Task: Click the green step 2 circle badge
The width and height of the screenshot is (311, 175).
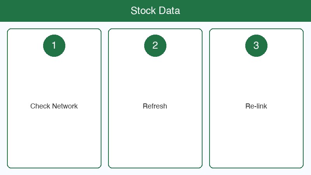Action: coord(155,45)
